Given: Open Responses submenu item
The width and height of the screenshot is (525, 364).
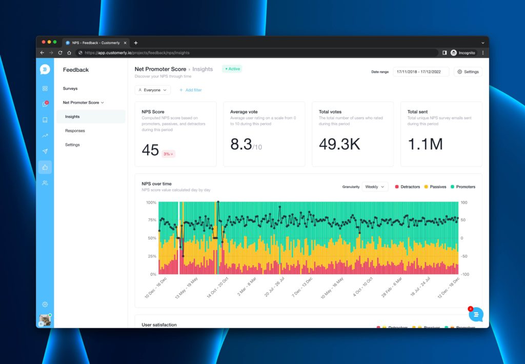Looking at the screenshot, I should click(75, 131).
